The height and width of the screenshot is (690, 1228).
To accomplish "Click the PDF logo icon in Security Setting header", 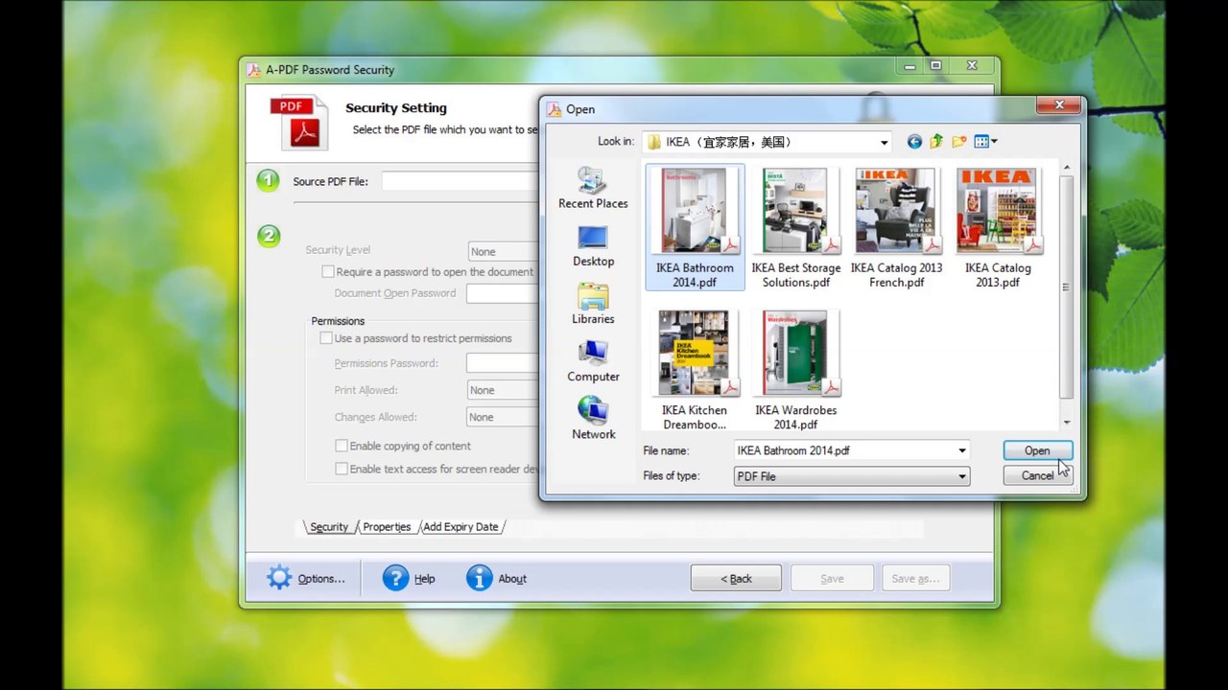I will pos(298,122).
